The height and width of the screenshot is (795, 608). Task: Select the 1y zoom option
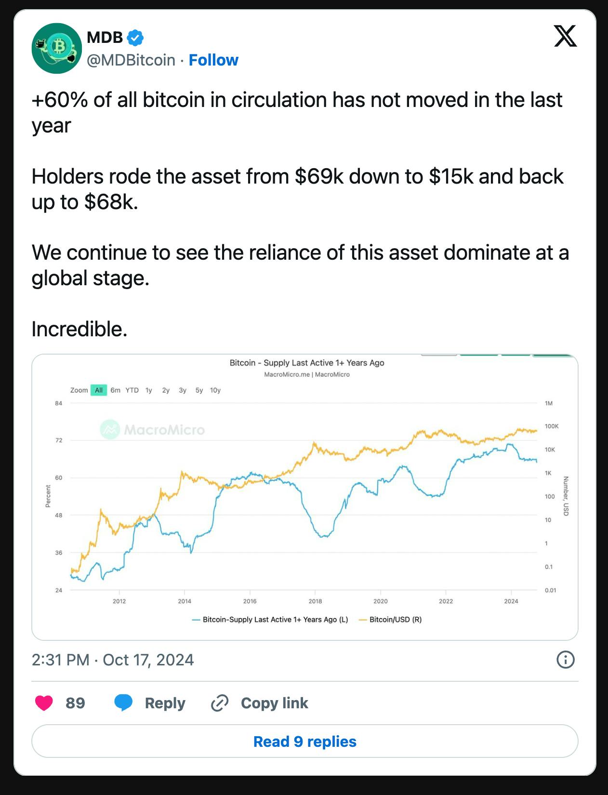tap(149, 390)
